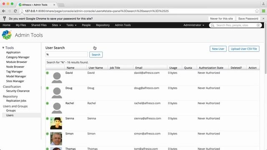267x150 pixels.
Task: Select Tag Manager in the sidebar
Action: point(14,72)
